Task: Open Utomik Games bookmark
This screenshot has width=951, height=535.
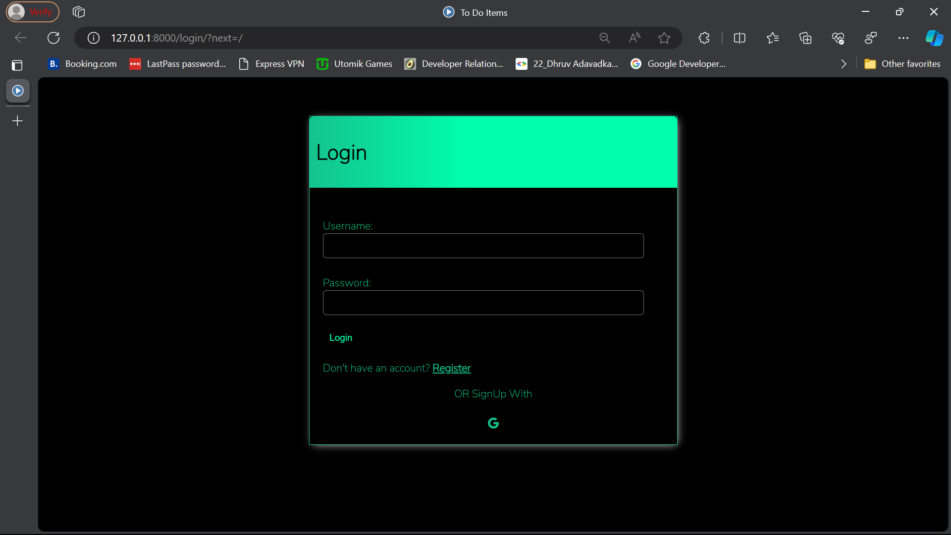Action: tap(355, 64)
